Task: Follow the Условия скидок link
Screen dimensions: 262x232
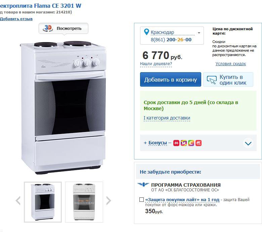Action: pyautogui.click(x=230, y=64)
